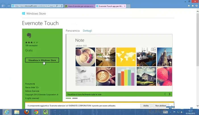Viewport: 199px width, 115px height.
Task: Click the vertical scrollbar up arrow
Action: point(198,11)
